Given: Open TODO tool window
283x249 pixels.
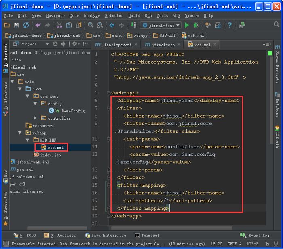Looking at the screenshot, I should [25, 236].
